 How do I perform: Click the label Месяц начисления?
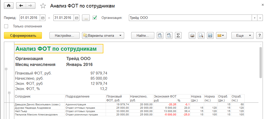(35, 65)
